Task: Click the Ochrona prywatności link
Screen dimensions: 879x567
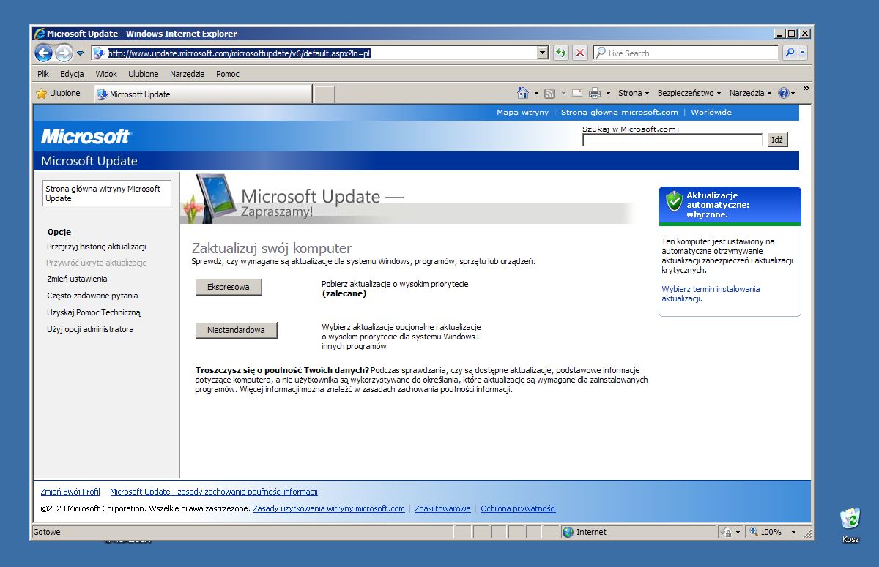Action: (x=518, y=508)
